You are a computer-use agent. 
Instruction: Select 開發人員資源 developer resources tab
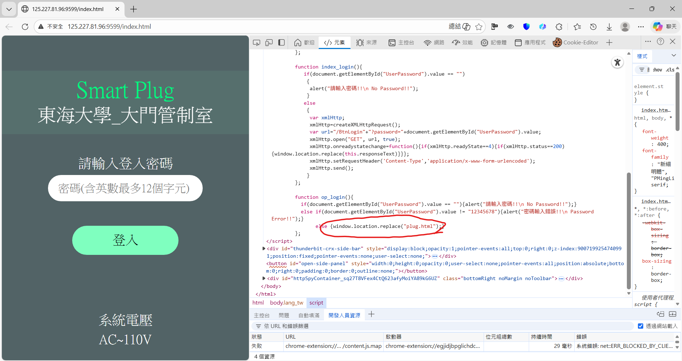(x=344, y=315)
